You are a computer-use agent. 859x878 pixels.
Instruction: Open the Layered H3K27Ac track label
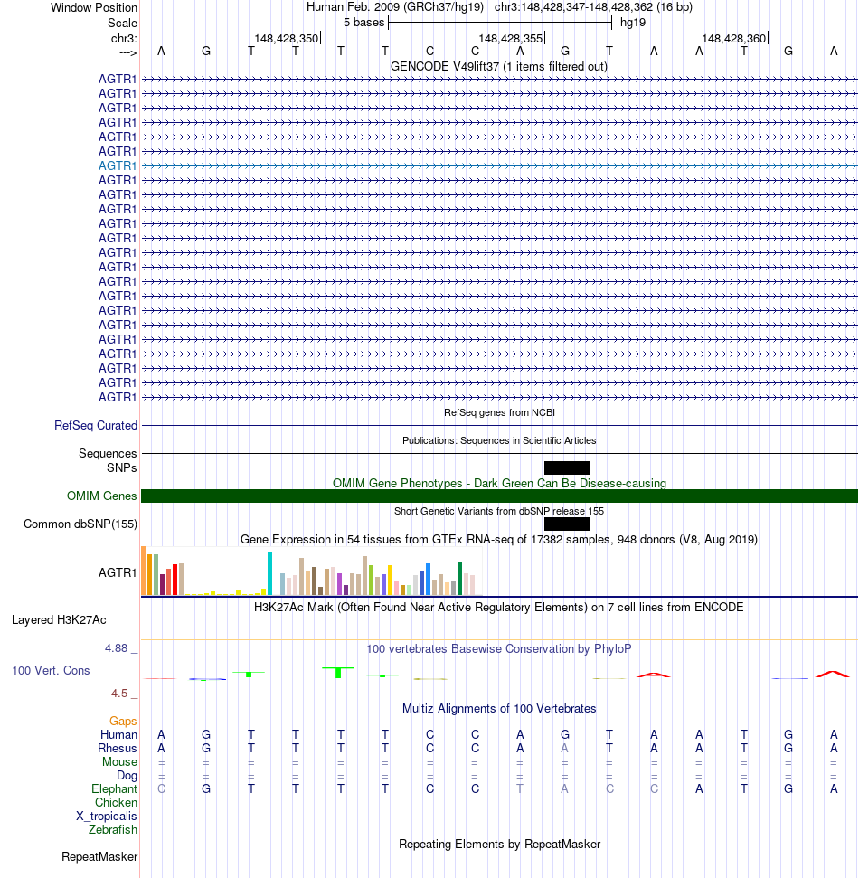pos(59,620)
